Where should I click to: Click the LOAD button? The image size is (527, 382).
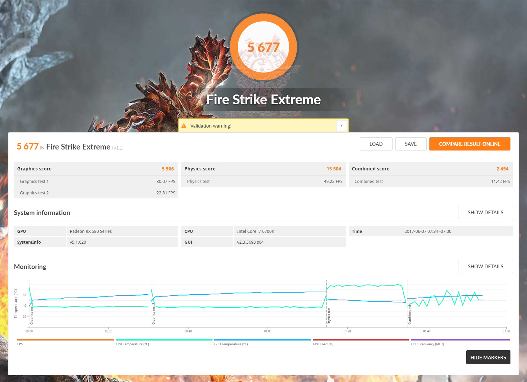[x=376, y=144]
